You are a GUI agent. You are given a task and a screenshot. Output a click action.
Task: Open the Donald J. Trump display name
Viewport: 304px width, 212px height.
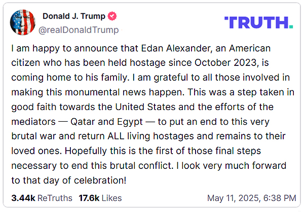(74, 16)
